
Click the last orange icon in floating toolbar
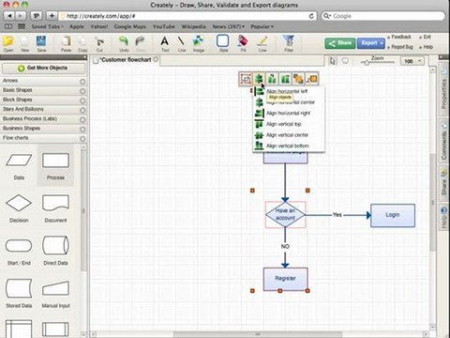(311, 79)
